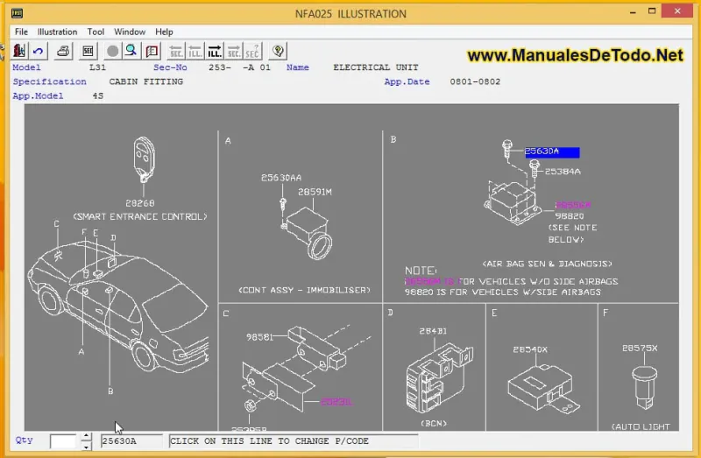This screenshot has width=701, height=458.
Task: Click the print toolbar icon
Action: coord(63,51)
